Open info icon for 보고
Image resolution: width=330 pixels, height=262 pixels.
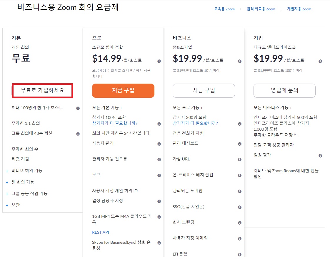[x=159, y=175]
